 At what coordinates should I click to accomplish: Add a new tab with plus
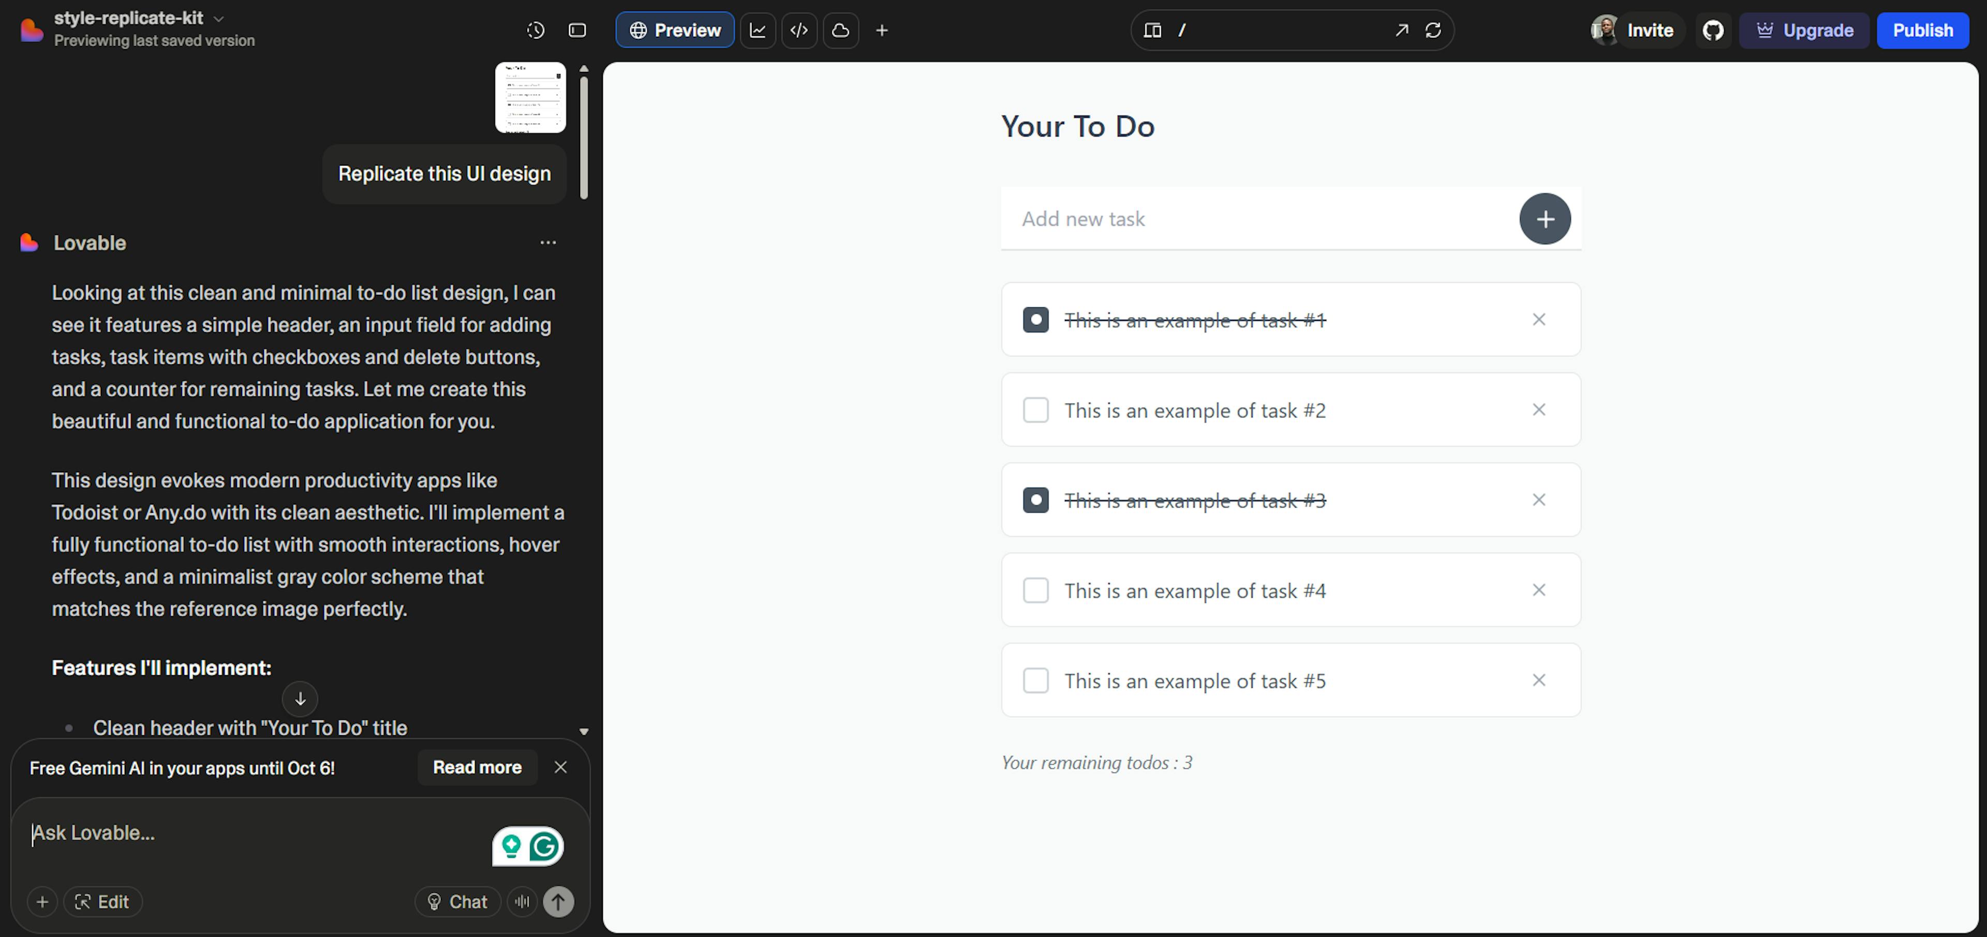[882, 30]
